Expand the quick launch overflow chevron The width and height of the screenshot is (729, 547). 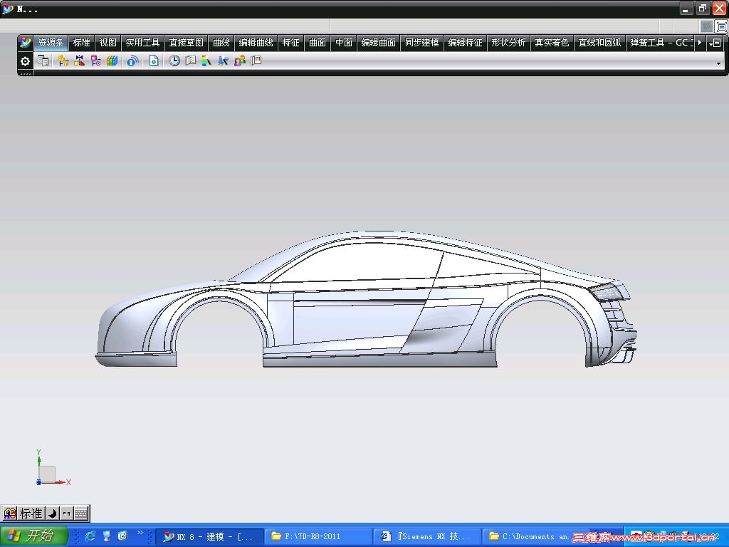click(x=140, y=533)
